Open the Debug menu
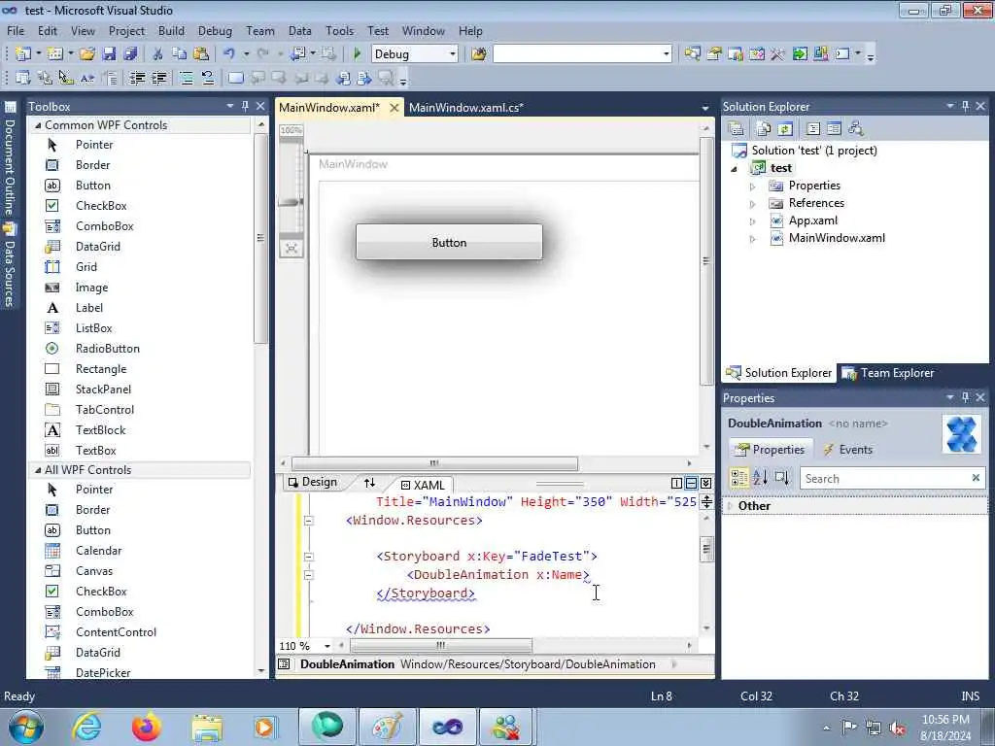995x746 pixels. (x=215, y=30)
